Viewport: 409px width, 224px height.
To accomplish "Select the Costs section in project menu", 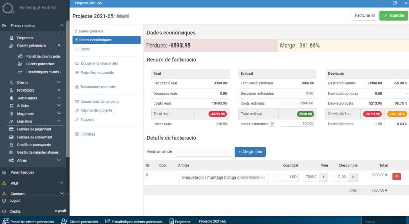I will pyautogui.click(x=85, y=49).
